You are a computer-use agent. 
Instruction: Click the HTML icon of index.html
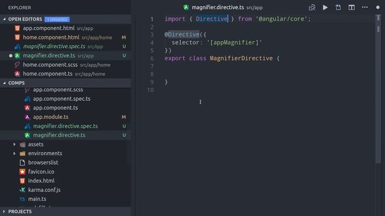point(22,181)
